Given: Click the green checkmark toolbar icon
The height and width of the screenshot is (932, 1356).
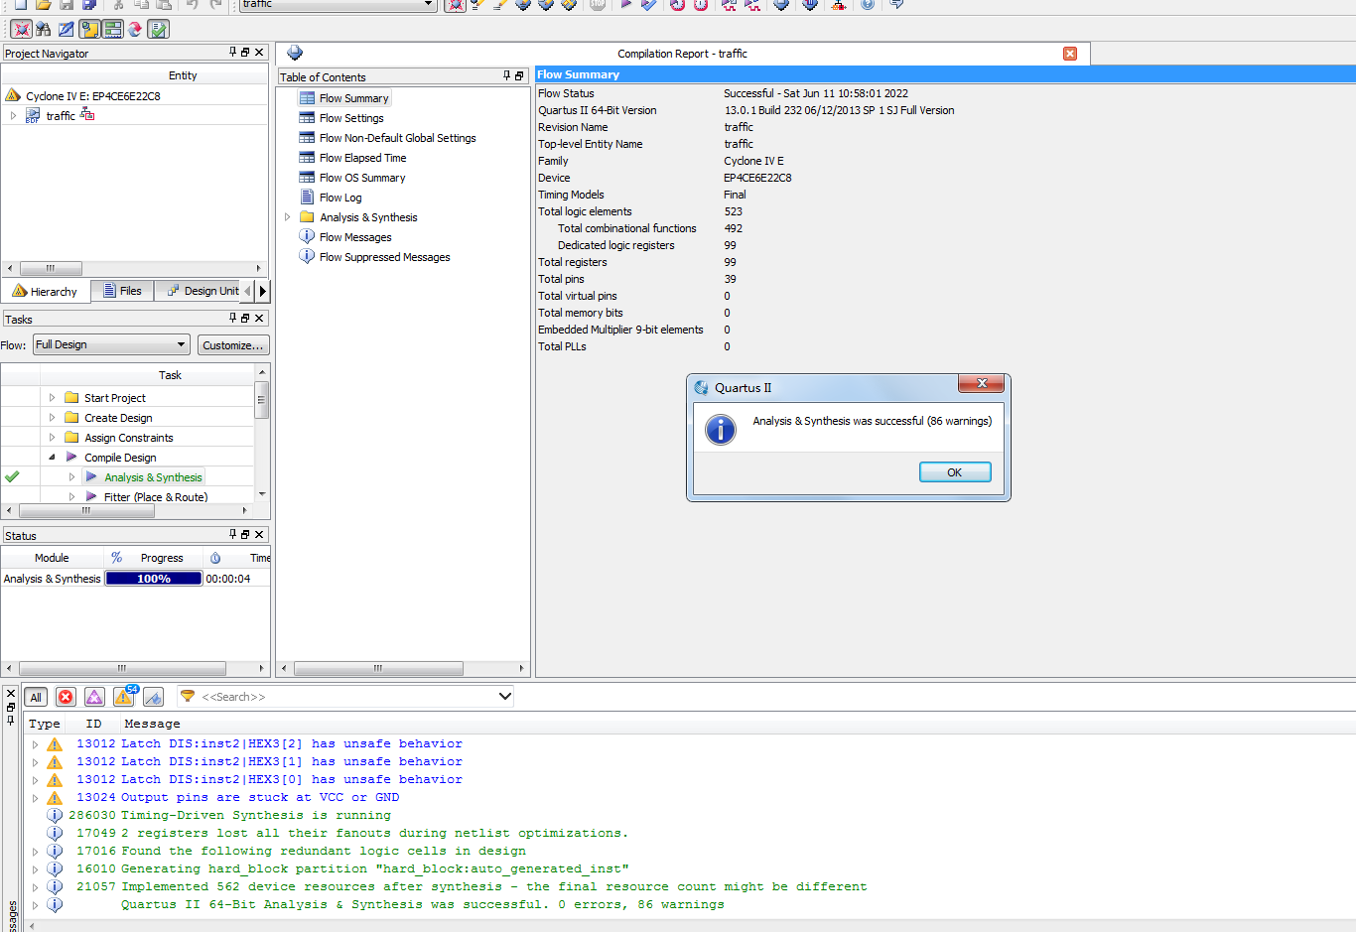Looking at the screenshot, I should tap(158, 29).
